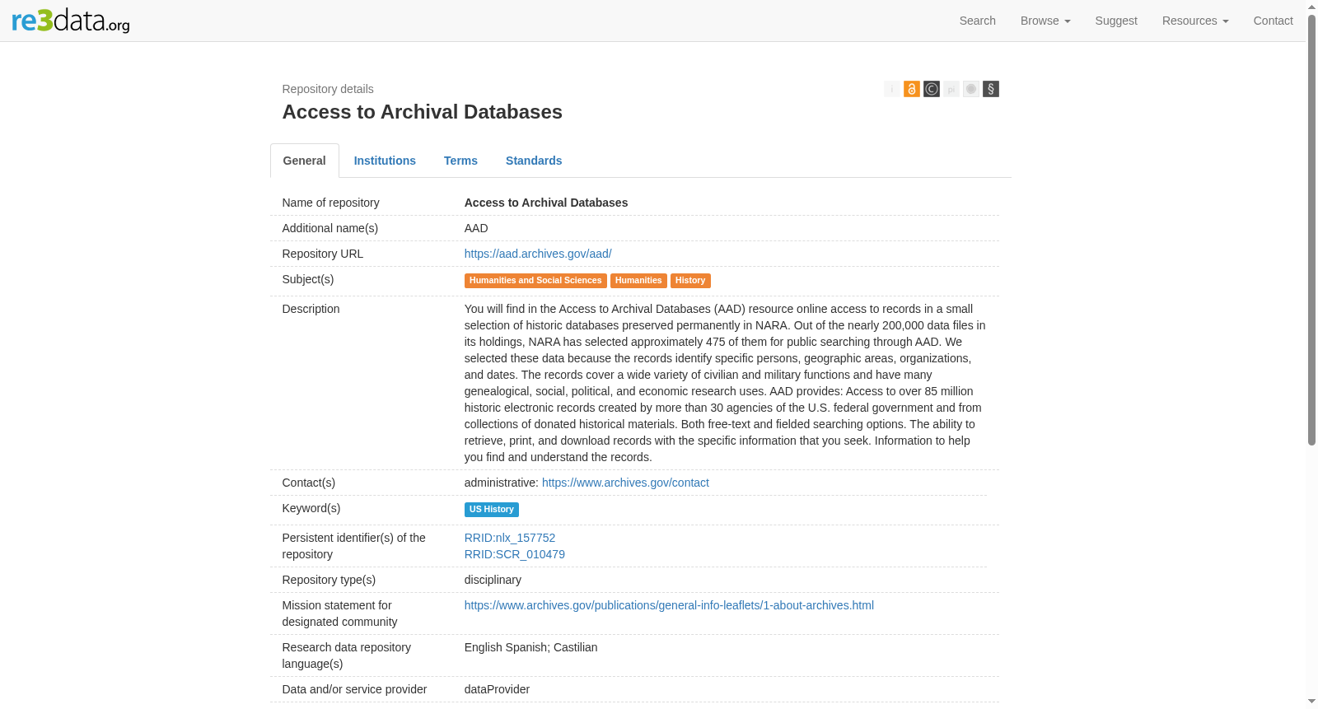Switch to the Terms tab

point(460,161)
